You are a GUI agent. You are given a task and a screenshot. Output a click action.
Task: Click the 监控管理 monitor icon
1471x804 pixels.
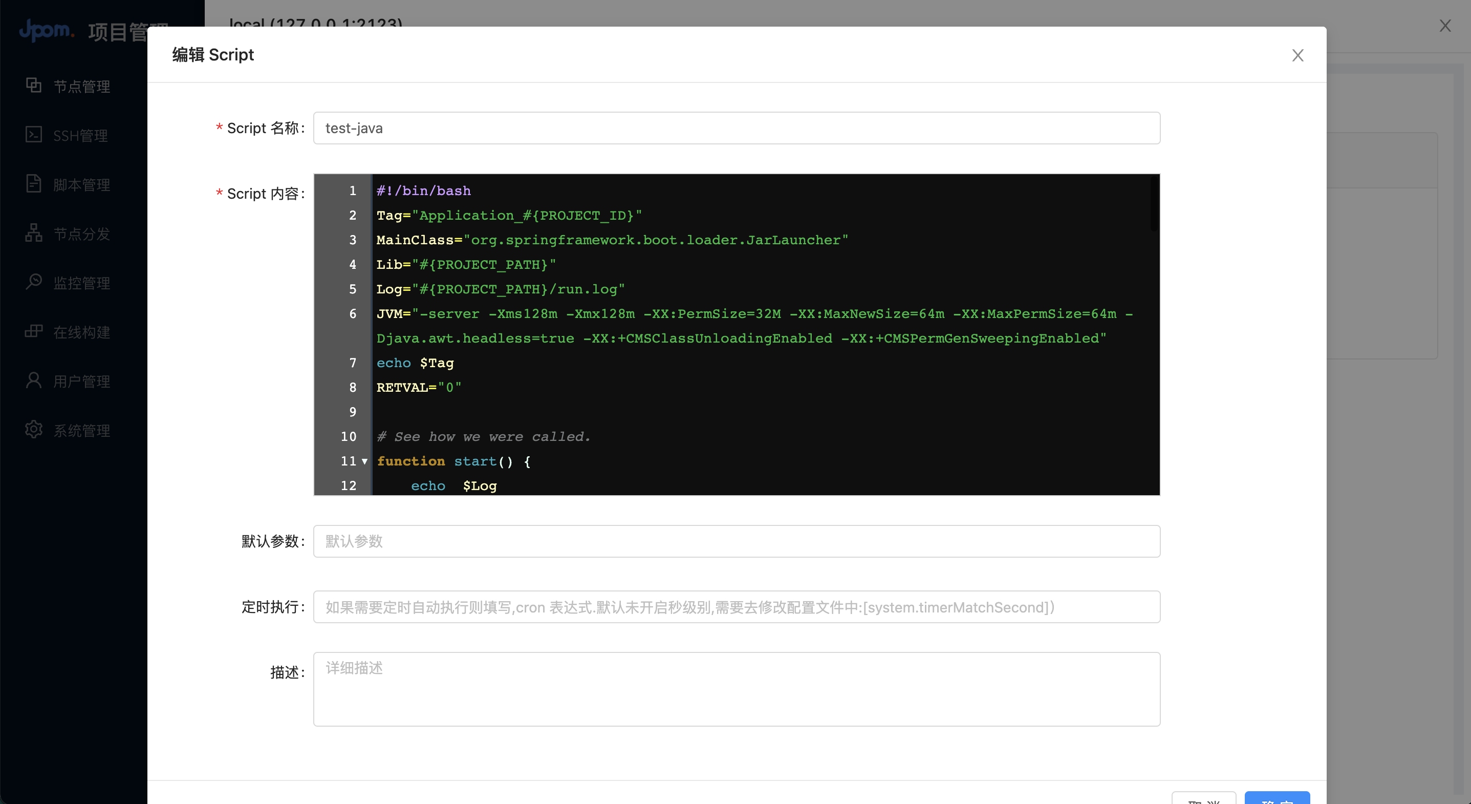(34, 282)
